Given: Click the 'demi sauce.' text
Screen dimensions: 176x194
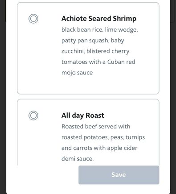Looking at the screenshot, I should click(78, 159).
